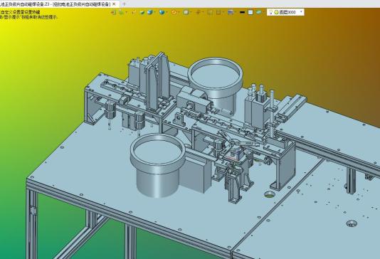The width and height of the screenshot is (380, 259).
Task: Click the light blue color swatch
Action: tap(250, 12)
